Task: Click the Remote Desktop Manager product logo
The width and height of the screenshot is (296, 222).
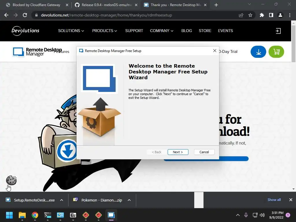Action: coord(37,52)
